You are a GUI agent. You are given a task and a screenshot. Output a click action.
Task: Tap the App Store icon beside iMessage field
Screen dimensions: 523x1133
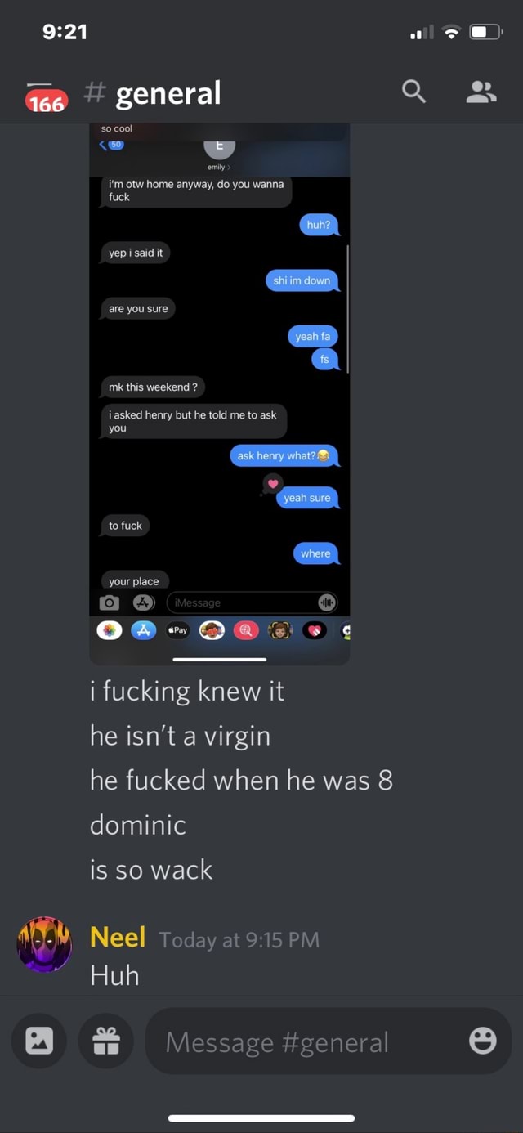click(x=144, y=603)
